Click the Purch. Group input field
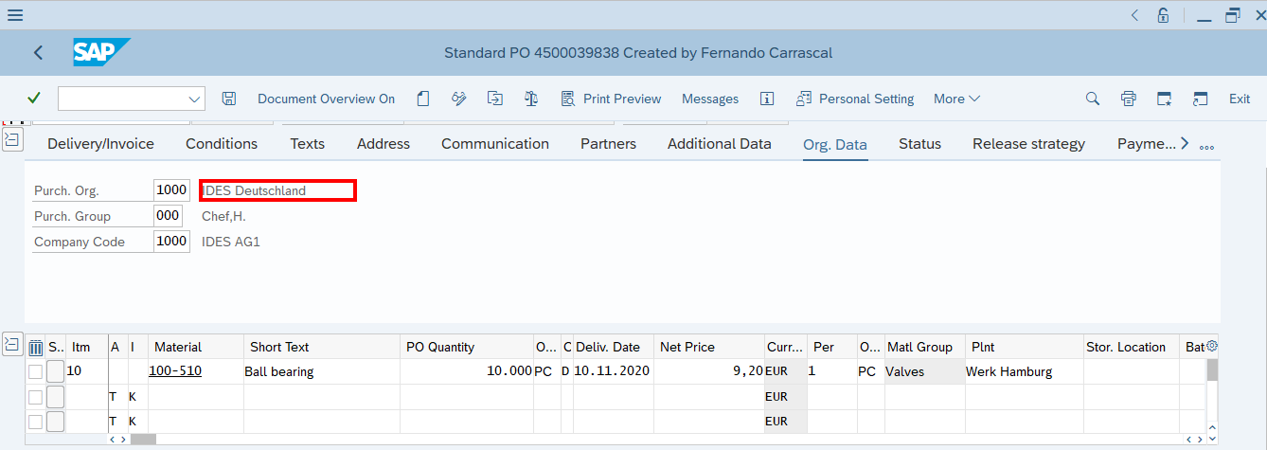This screenshot has width=1267, height=450. click(168, 216)
